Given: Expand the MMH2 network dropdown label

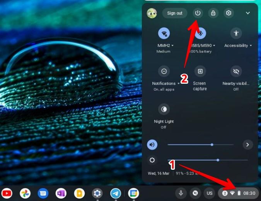Looking at the screenshot, I should pos(165,46).
